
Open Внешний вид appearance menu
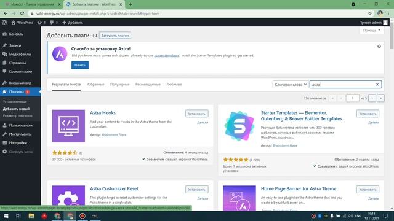click(20, 83)
